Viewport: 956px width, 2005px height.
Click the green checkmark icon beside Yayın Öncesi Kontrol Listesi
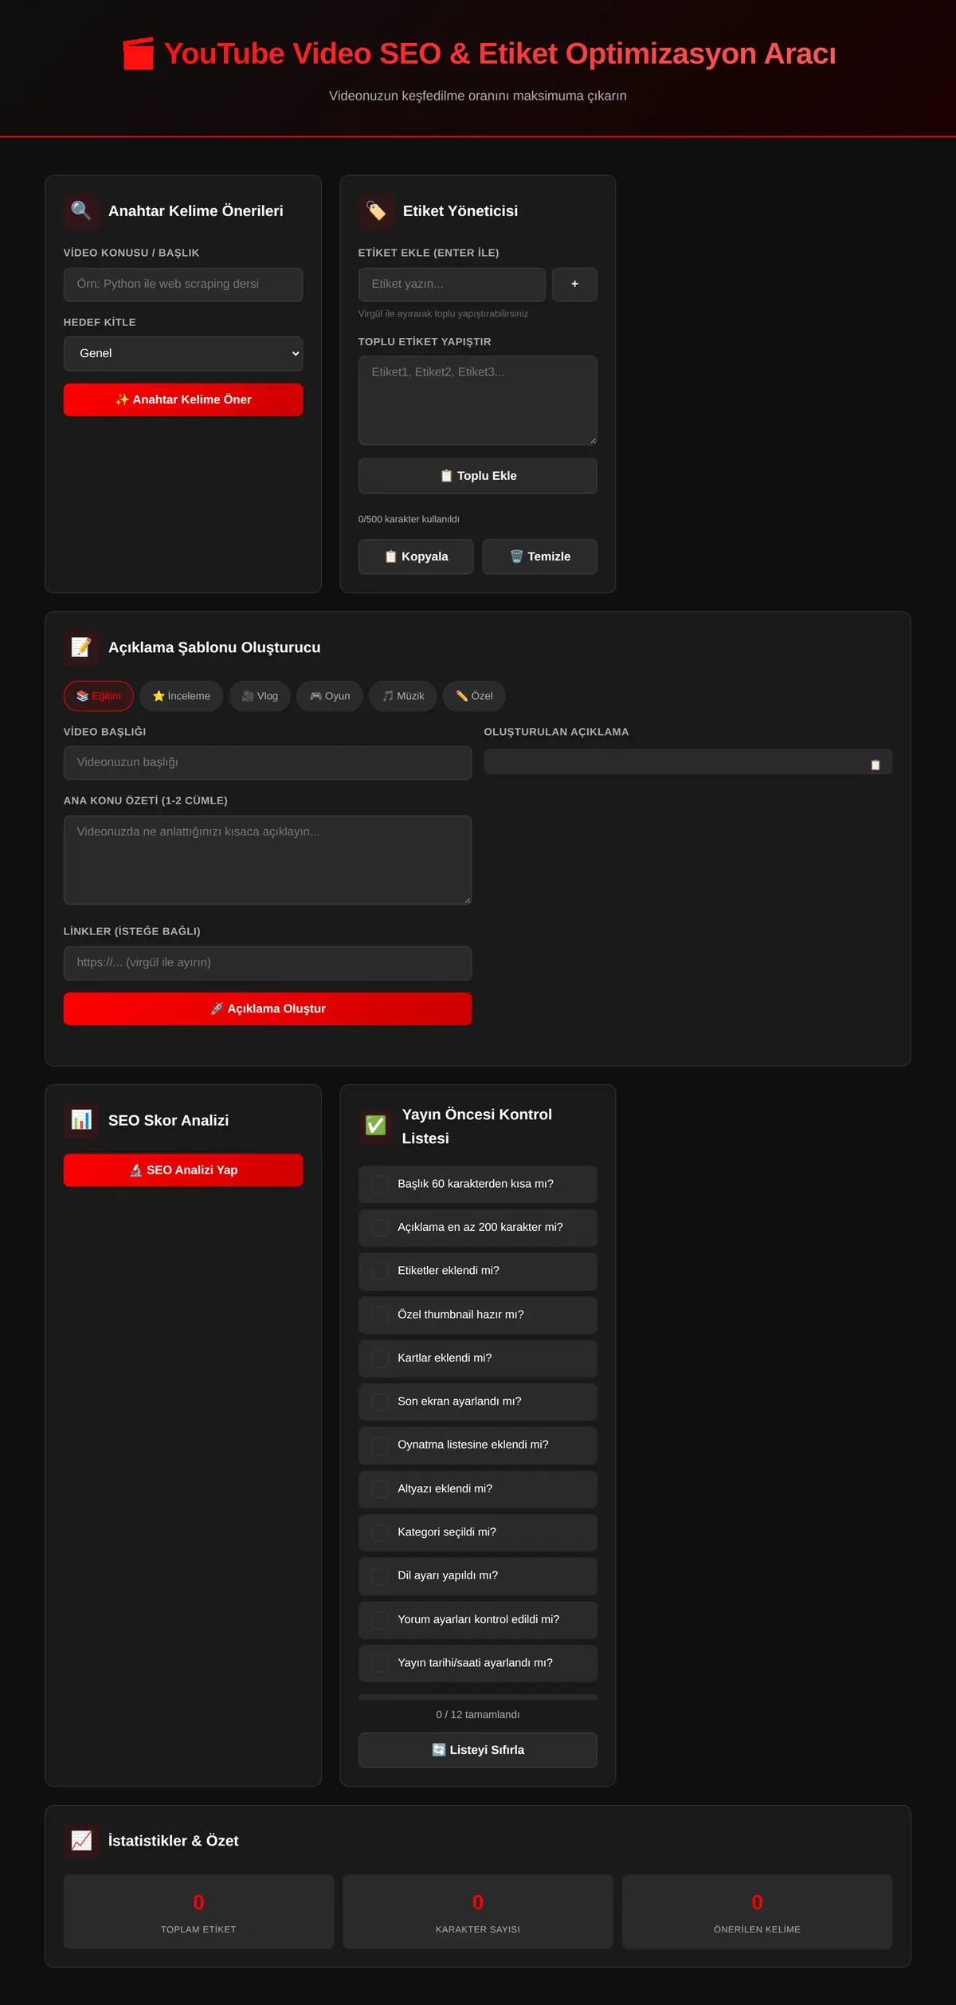pos(376,1126)
